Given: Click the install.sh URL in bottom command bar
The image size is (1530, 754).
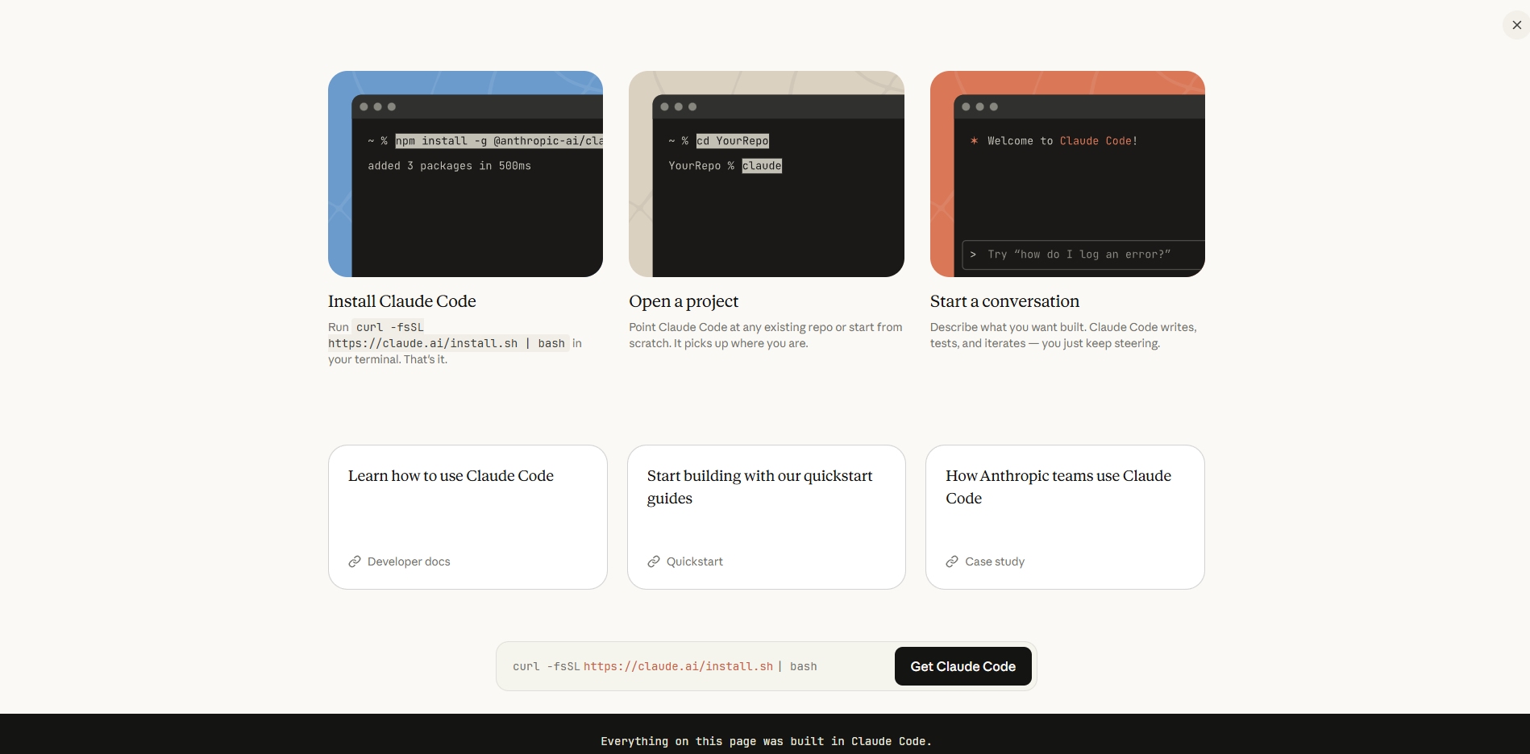Looking at the screenshot, I should coord(678,666).
